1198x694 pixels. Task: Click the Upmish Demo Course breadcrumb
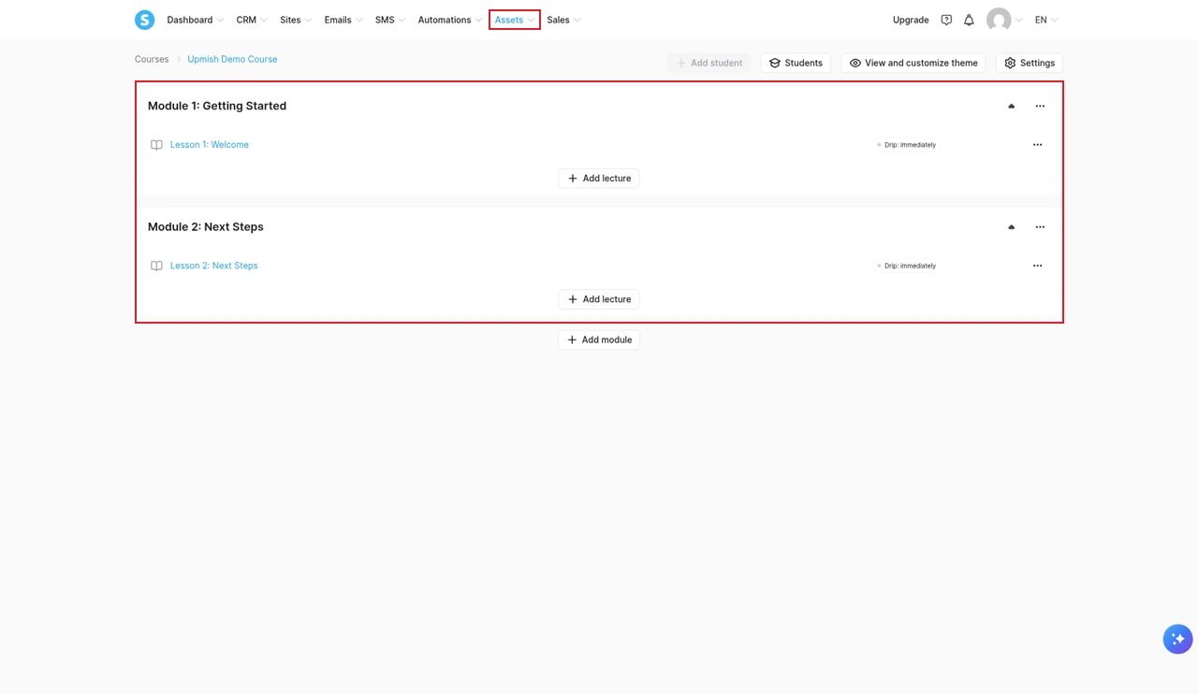tap(232, 59)
